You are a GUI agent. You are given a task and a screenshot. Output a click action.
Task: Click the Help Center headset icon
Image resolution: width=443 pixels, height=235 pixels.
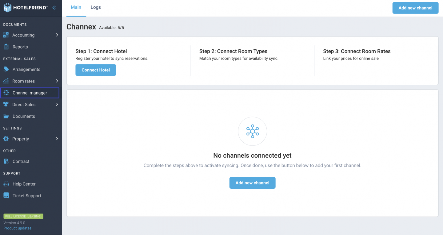6,184
